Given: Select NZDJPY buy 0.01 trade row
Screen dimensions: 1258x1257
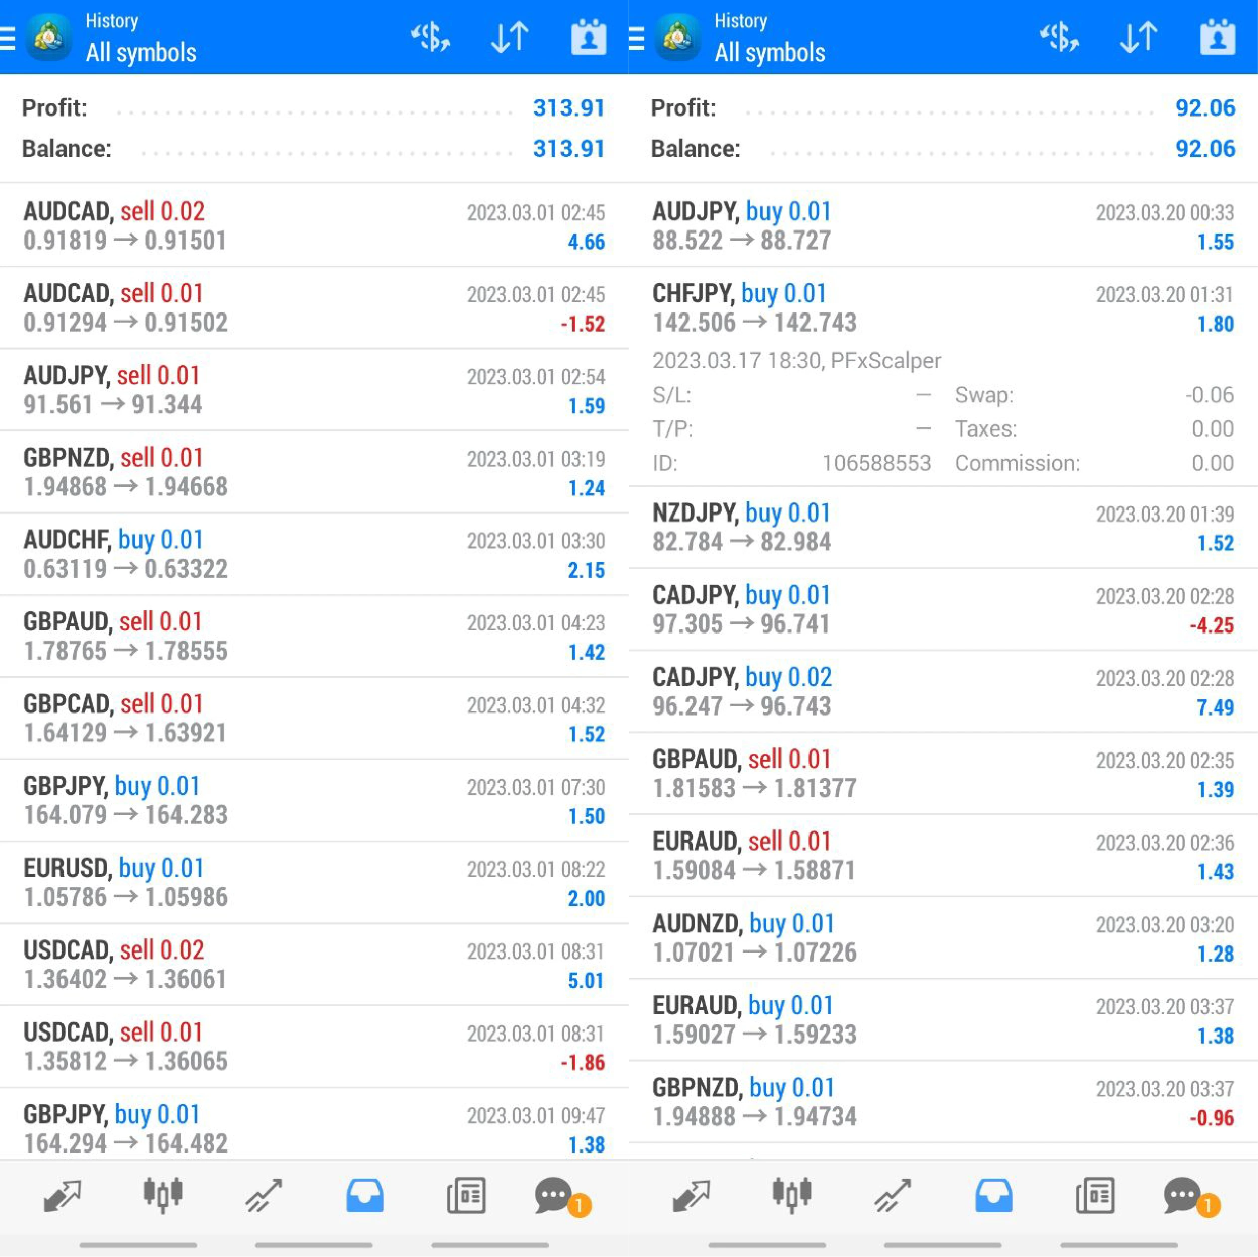Looking at the screenshot, I should [943, 527].
